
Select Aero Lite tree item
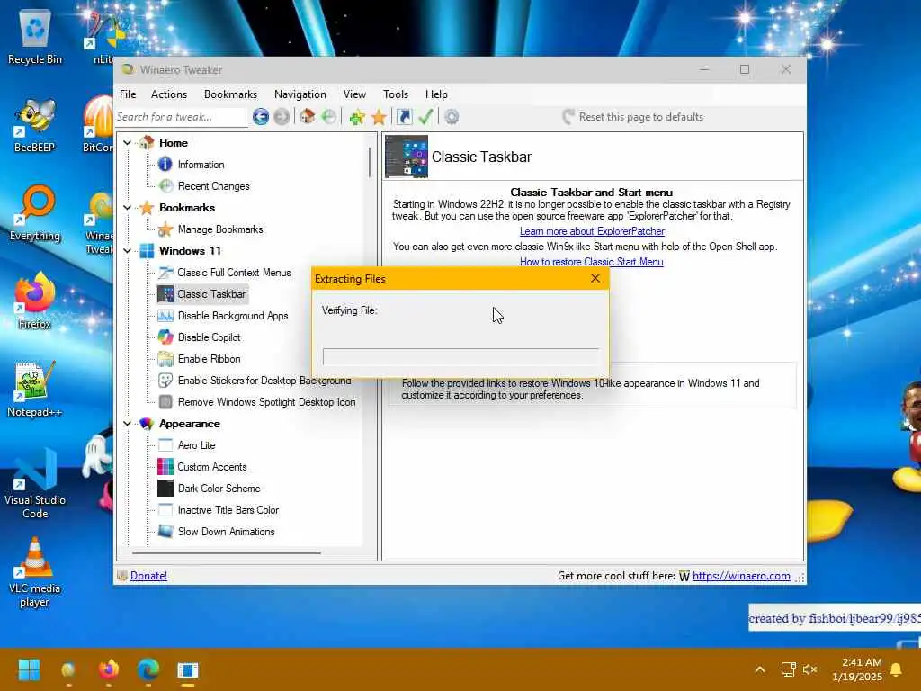click(x=196, y=445)
